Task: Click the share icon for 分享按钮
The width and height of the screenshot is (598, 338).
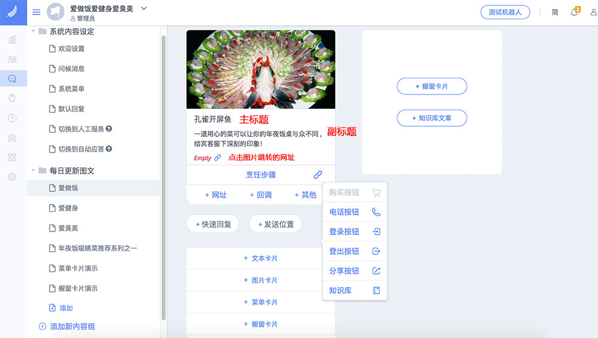Action: [x=376, y=271]
